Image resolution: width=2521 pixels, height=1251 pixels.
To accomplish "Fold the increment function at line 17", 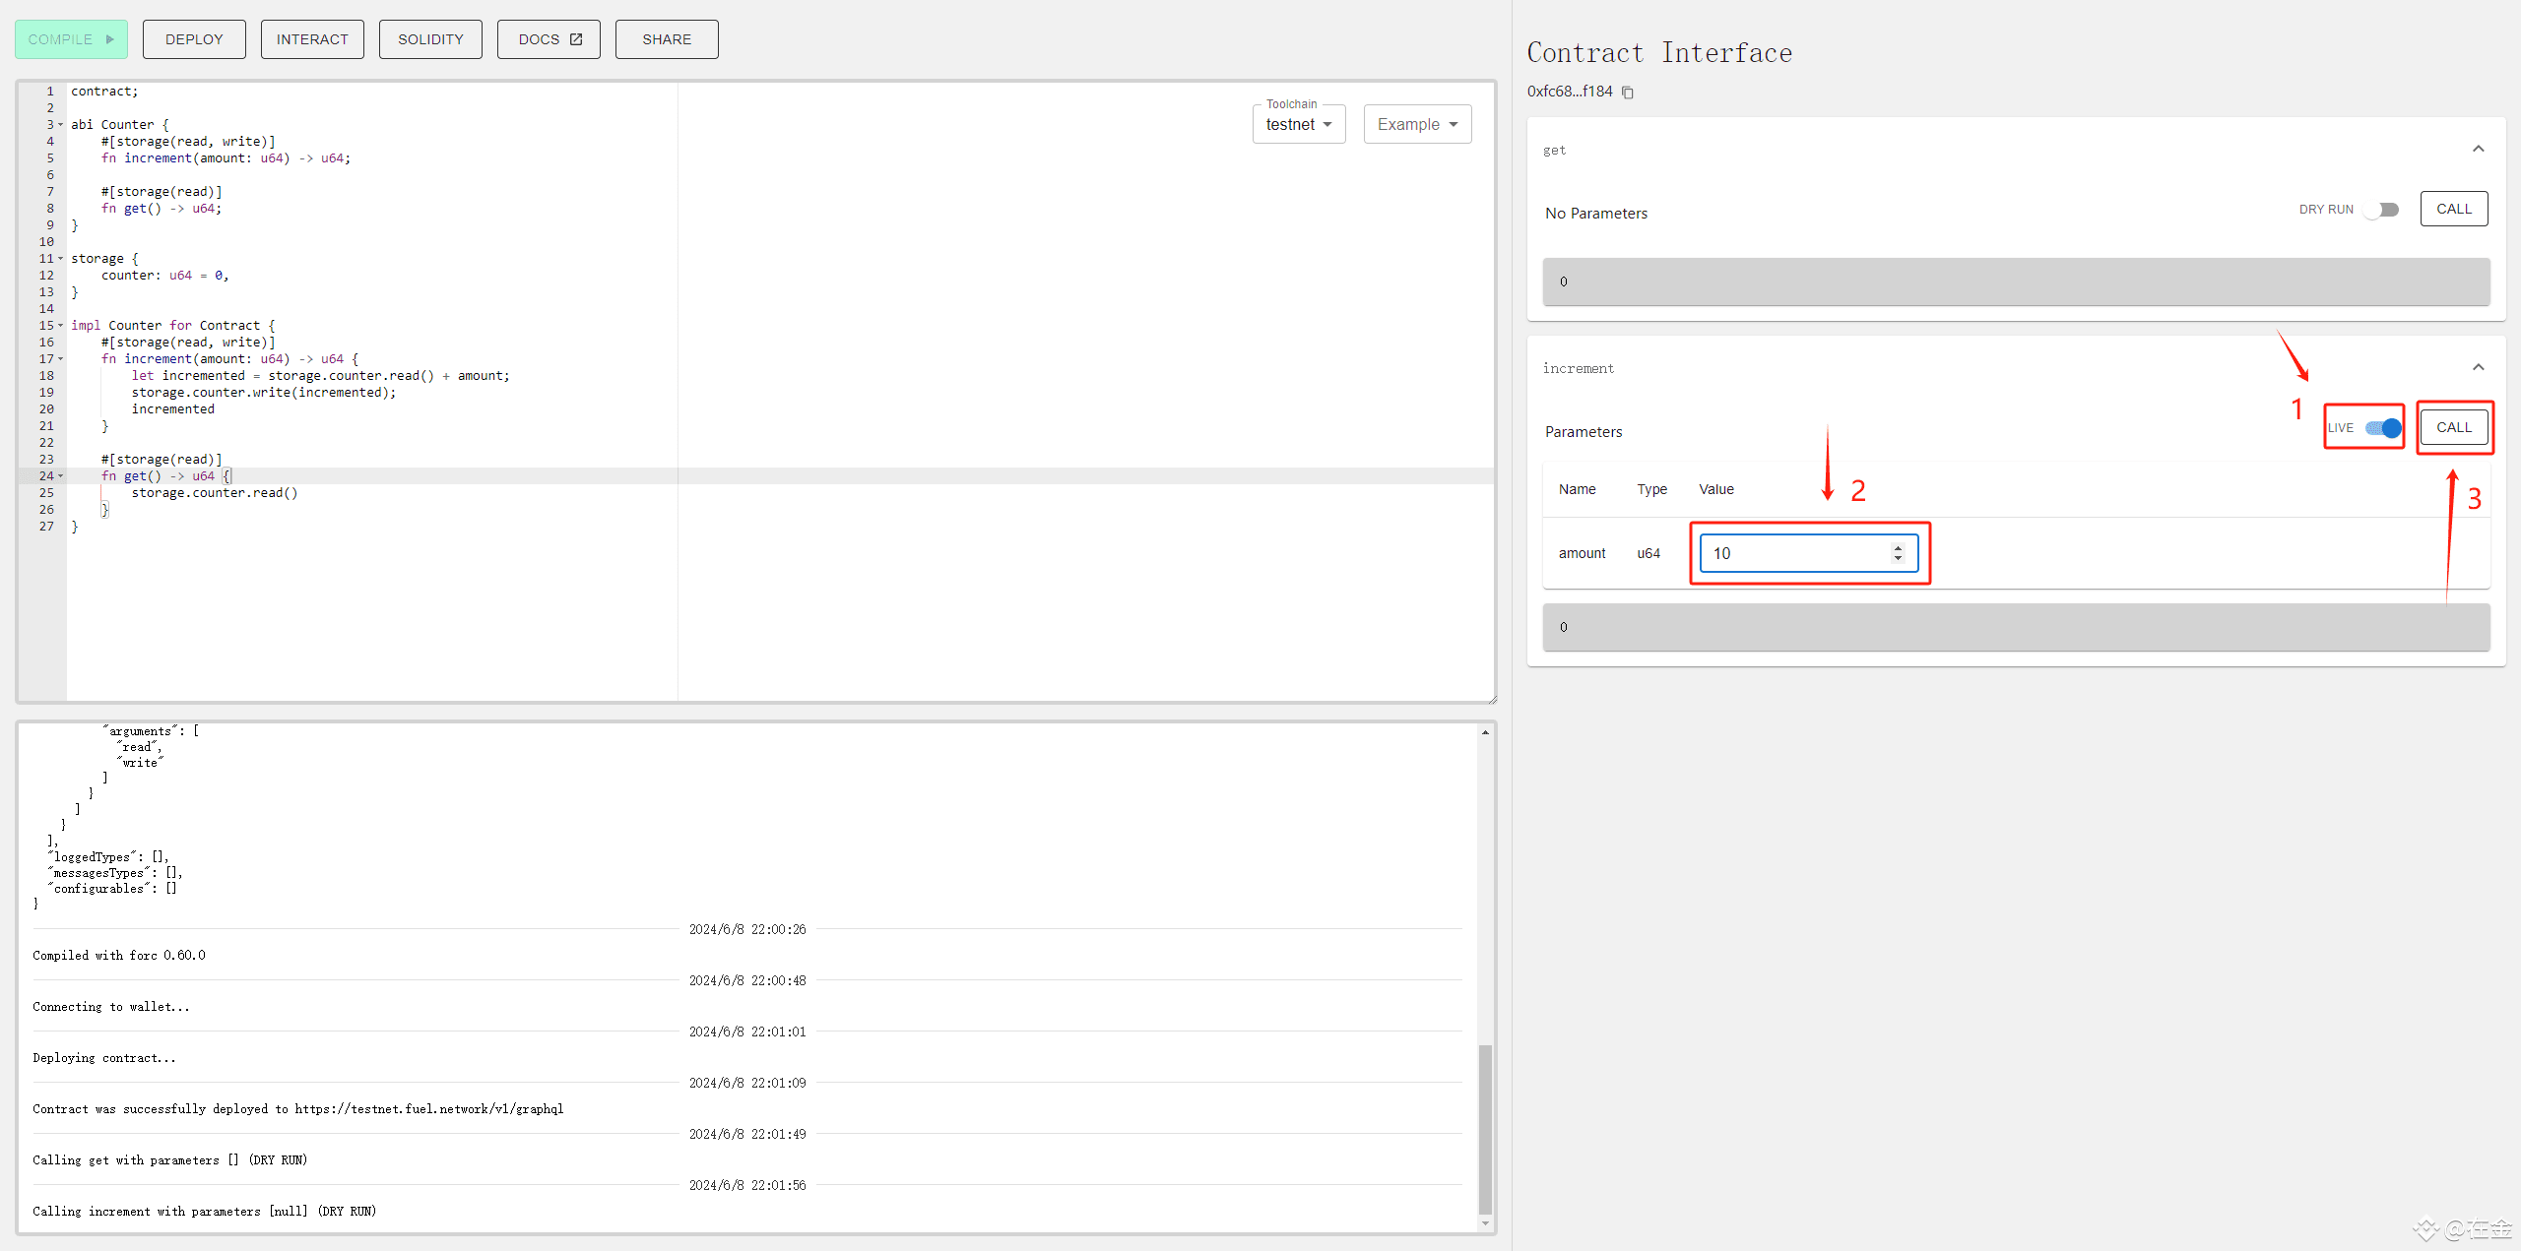I will pos(61,359).
